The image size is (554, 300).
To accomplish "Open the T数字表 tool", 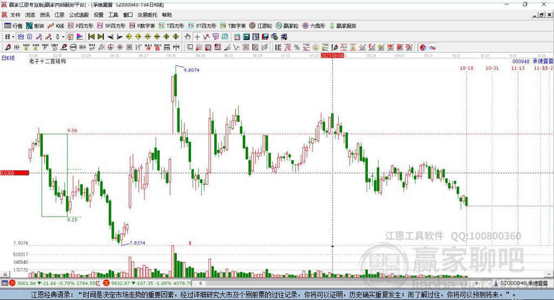I will point(233,26).
